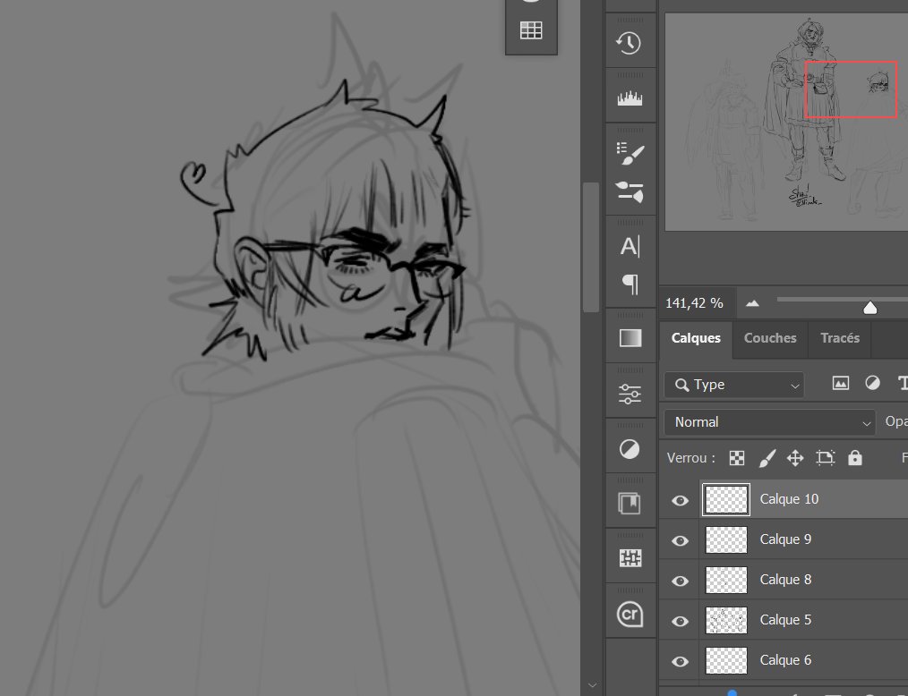Filter layers by pixel layers icon
Image resolution: width=908 pixels, height=696 pixels.
pyautogui.click(x=840, y=383)
